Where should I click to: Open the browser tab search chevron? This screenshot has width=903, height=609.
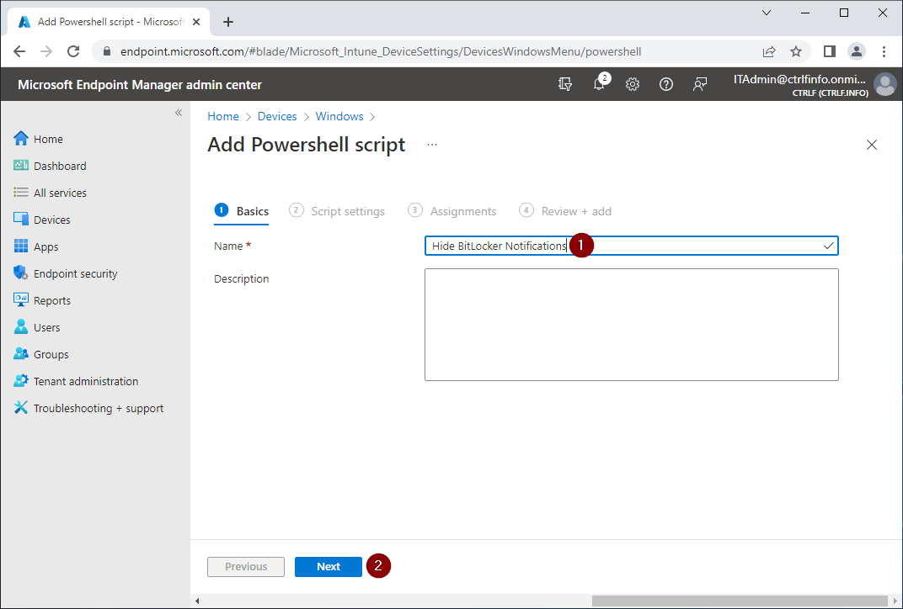point(766,13)
